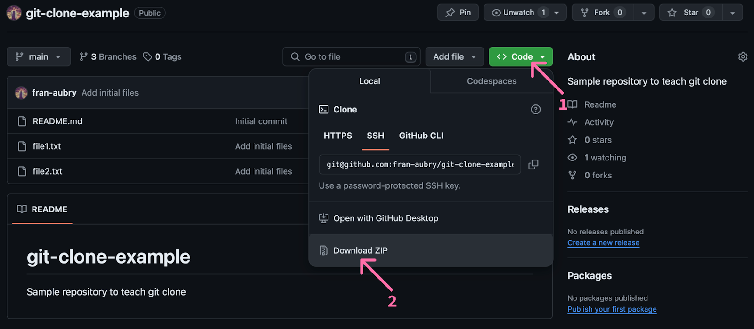
Task: Choose Open with GitHub Desktop
Action: (431, 218)
